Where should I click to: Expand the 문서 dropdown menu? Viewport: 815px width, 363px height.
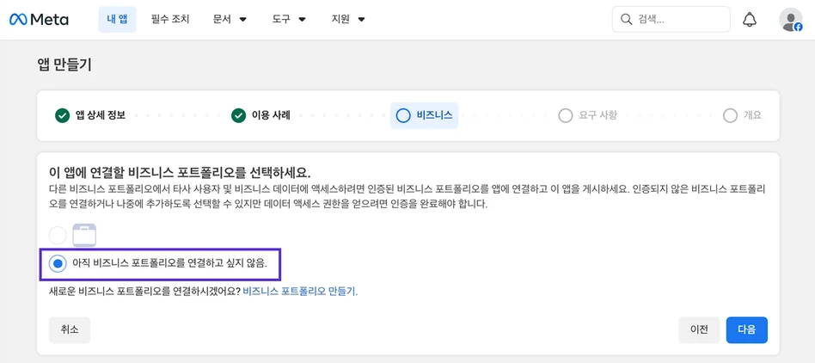click(230, 20)
